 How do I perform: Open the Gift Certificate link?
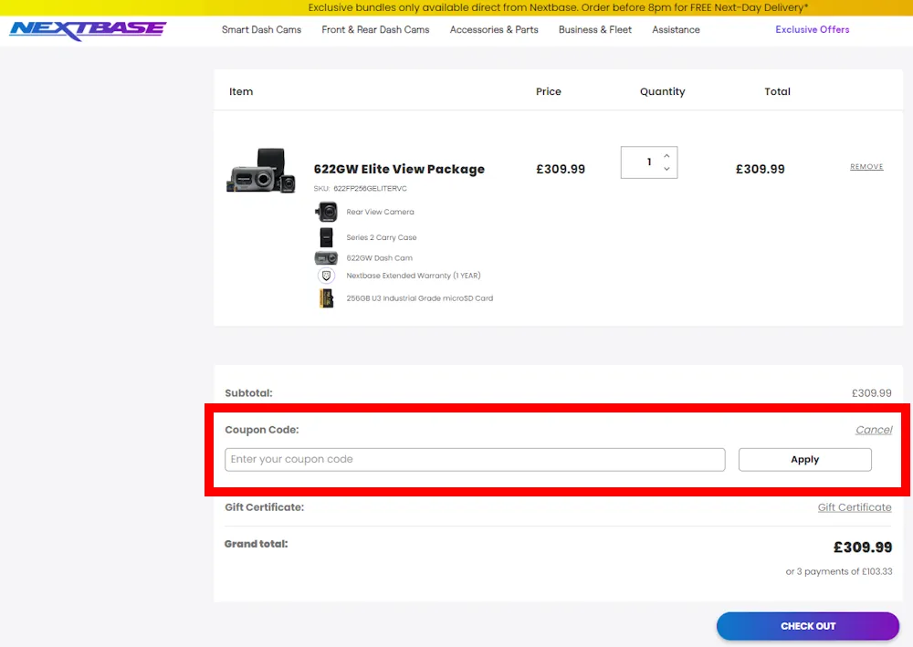[855, 507]
